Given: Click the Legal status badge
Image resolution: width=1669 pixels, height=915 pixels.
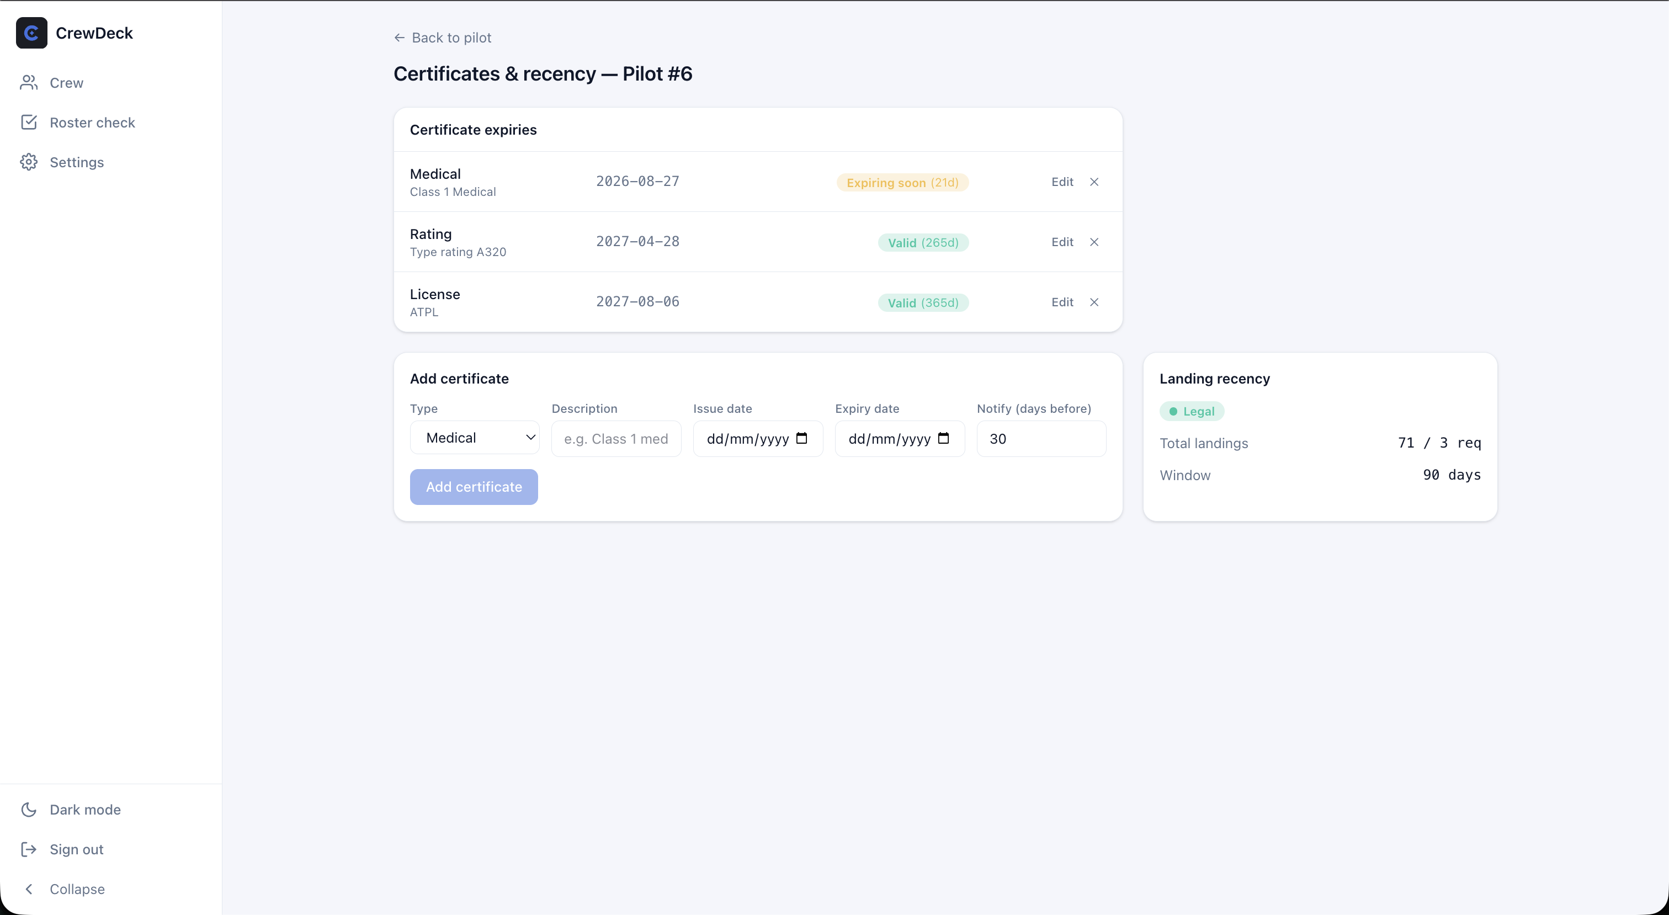Looking at the screenshot, I should 1192,412.
